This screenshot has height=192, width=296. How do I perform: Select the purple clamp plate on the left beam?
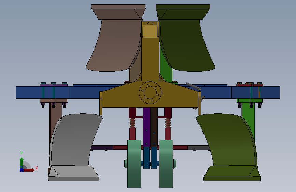(x=54, y=85)
